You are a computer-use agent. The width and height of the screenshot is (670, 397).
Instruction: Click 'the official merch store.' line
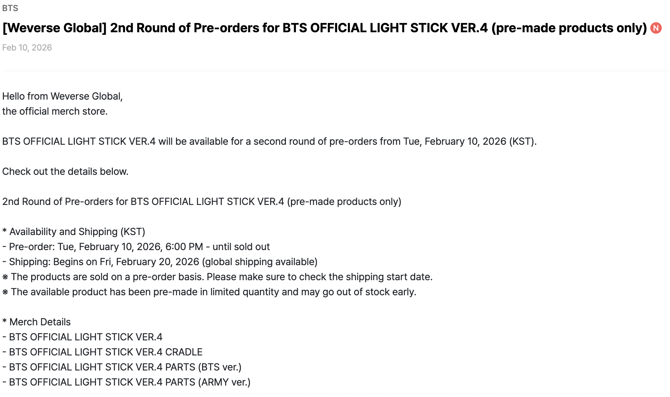point(55,111)
